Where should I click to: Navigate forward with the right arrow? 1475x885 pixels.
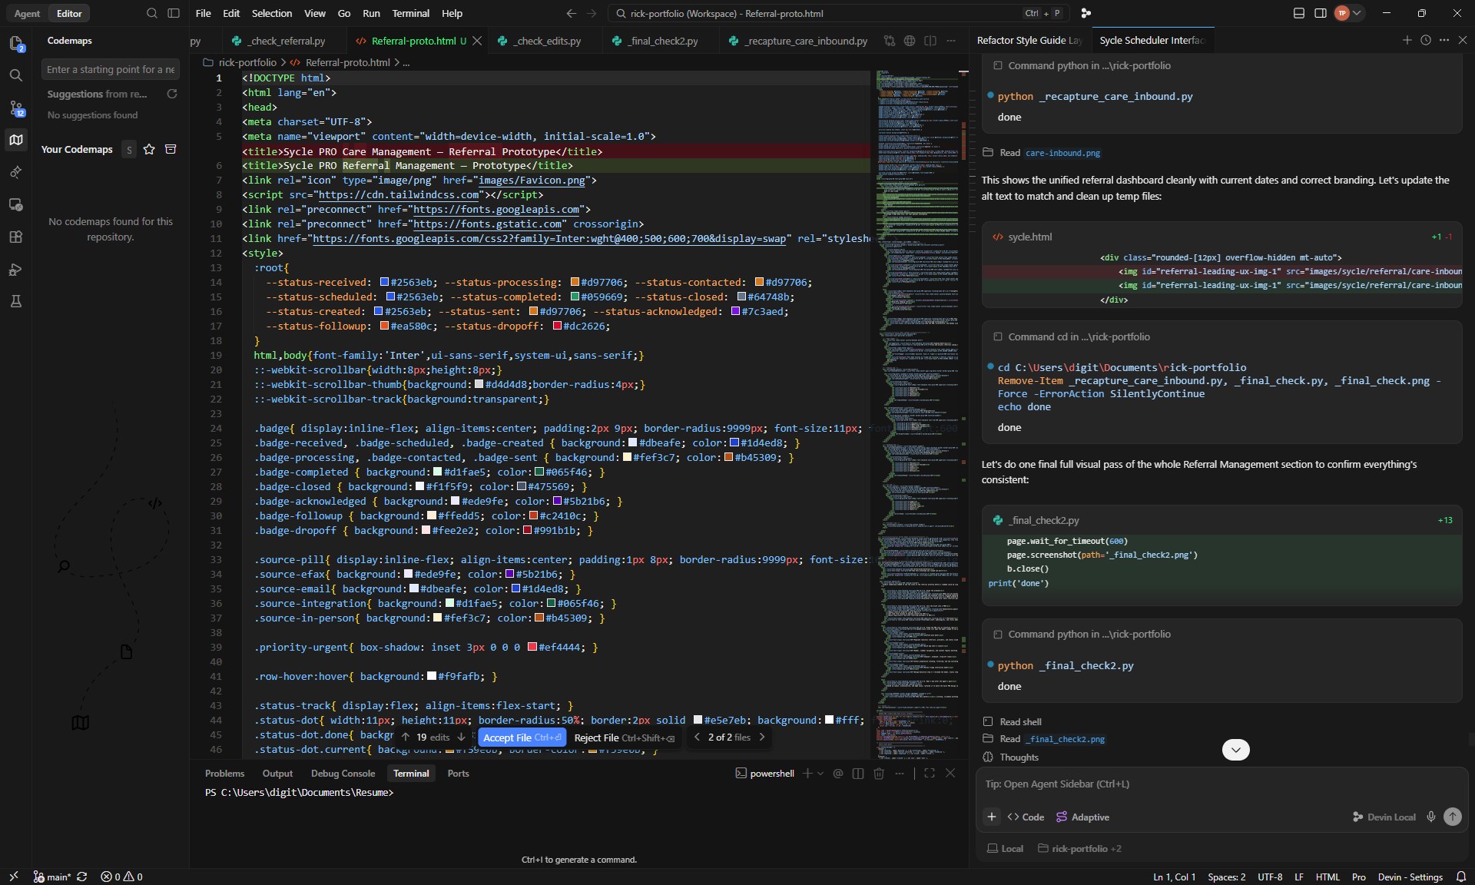tap(592, 13)
